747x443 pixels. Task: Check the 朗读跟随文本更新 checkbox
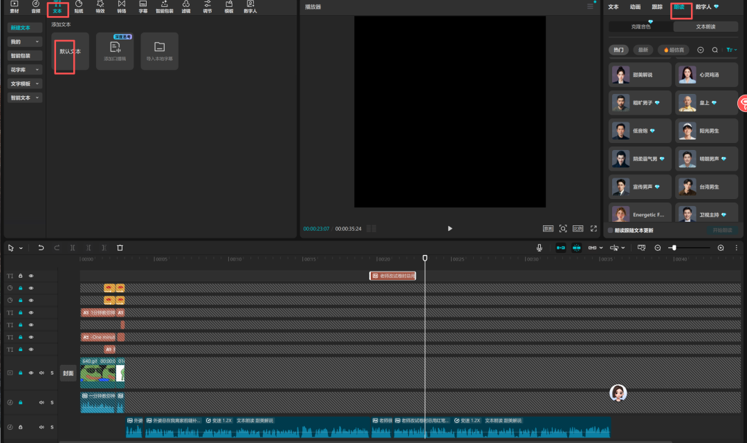coord(609,230)
